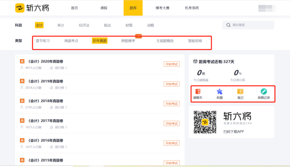The image size is (290, 167).
Task: Click the 今日得分率 statistic
Action: point(238,76)
